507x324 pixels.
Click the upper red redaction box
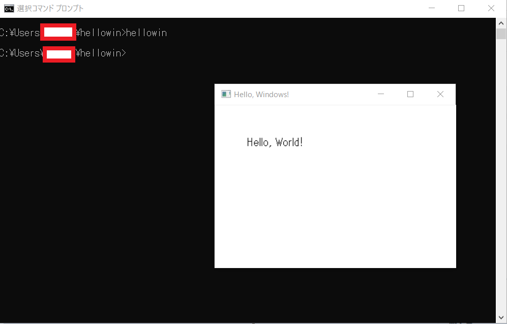coord(58,32)
